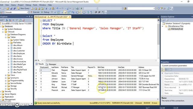
Task: Select Results to File option
Action: click(84, 12)
